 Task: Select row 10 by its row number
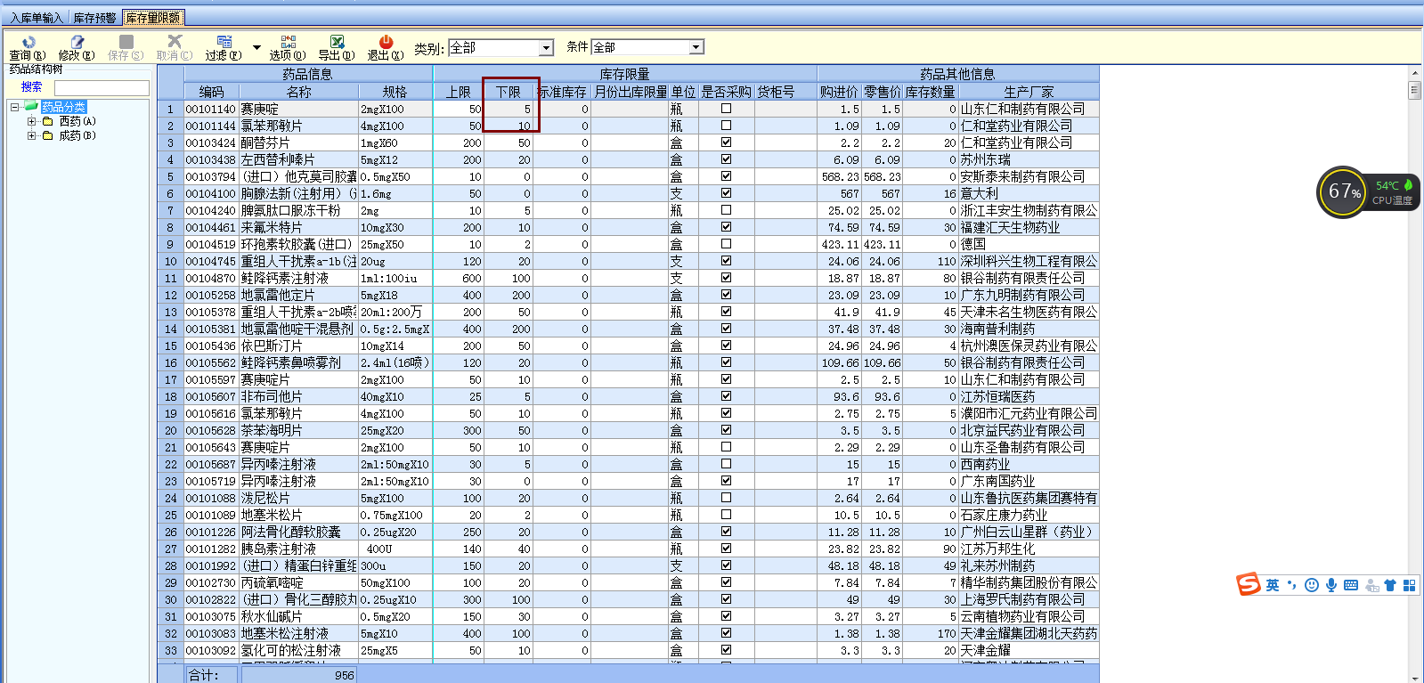click(x=170, y=261)
